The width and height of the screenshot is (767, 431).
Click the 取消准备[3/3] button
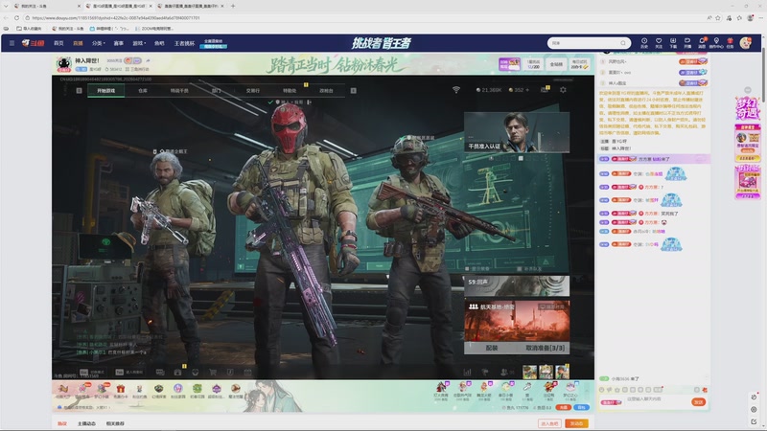coord(545,348)
